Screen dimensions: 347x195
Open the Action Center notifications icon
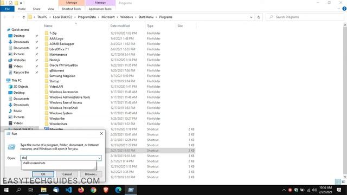[339, 190]
